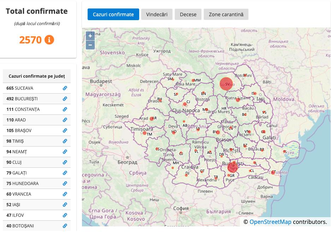Open the link icon for Brașov

click(x=65, y=131)
